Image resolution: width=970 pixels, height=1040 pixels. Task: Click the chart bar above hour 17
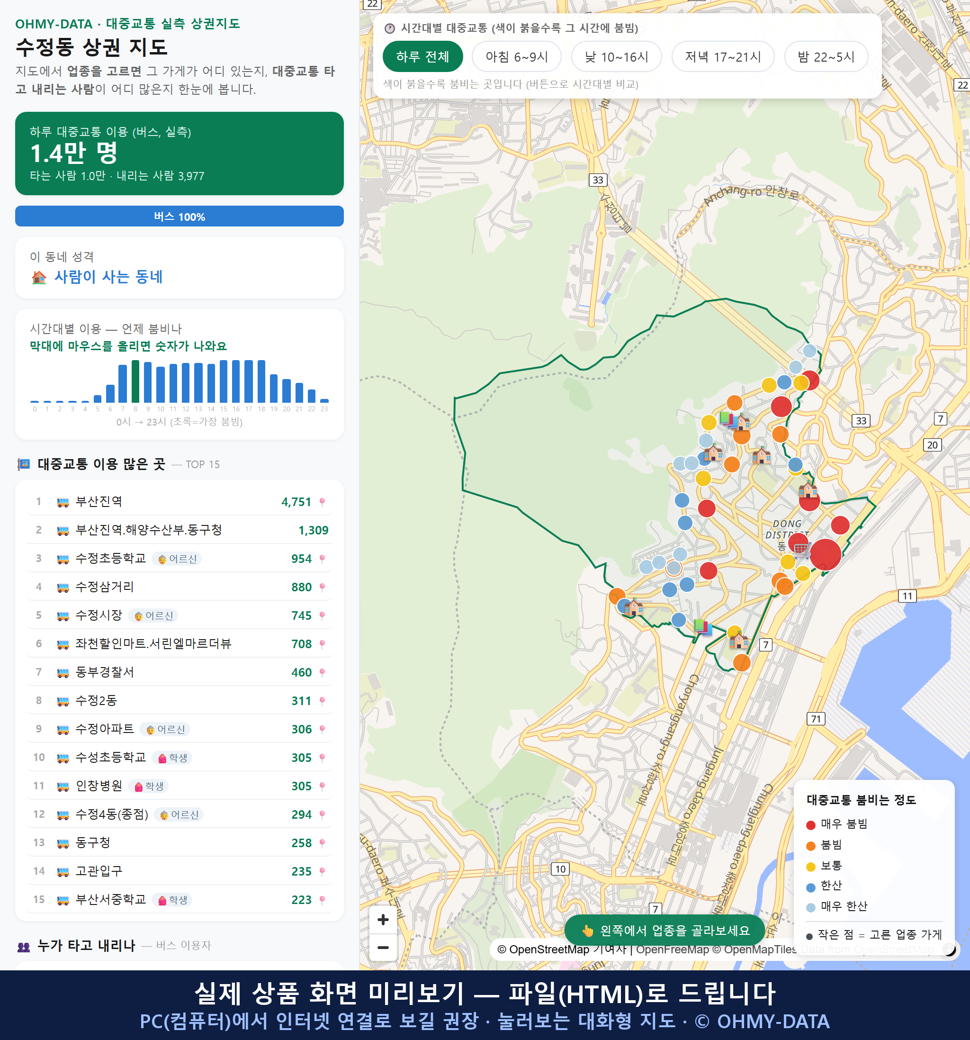pyautogui.click(x=249, y=381)
